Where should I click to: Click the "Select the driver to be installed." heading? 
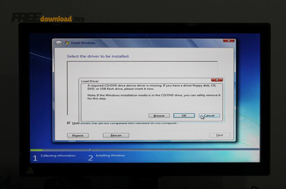[x=98, y=56]
